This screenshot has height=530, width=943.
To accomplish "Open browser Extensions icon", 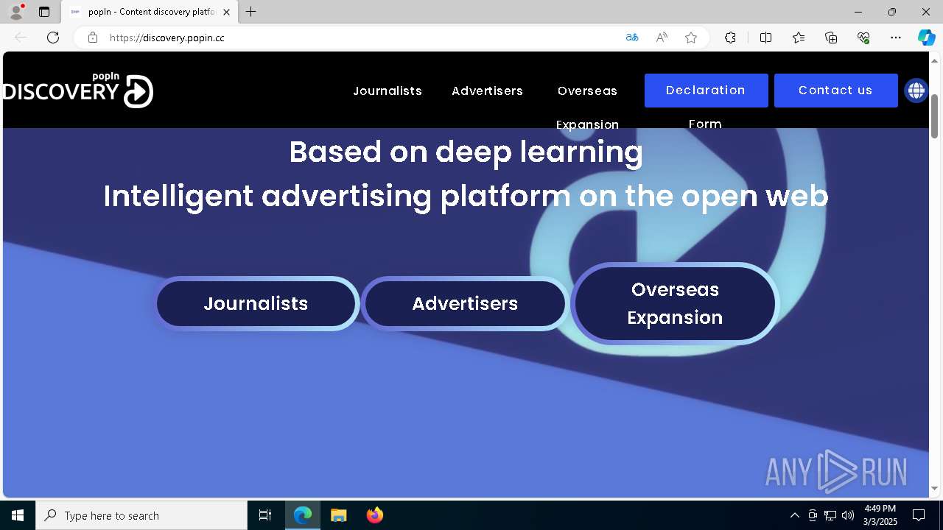I will point(730,38).
